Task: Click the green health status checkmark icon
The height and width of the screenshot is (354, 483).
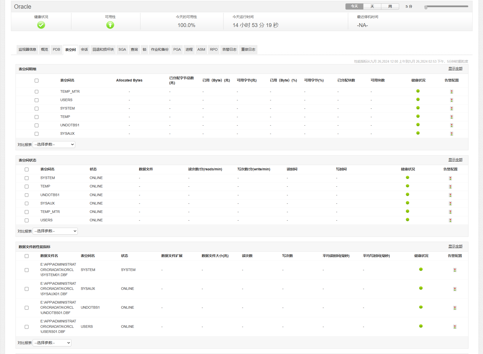Action: coord(41,25)
